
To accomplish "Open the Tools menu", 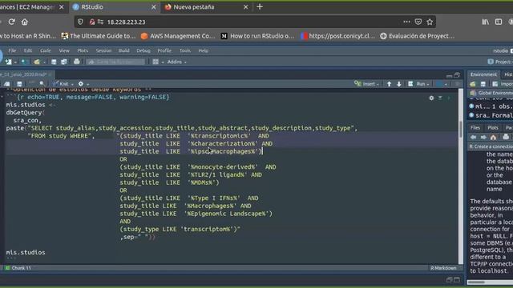I will [185, 50].
